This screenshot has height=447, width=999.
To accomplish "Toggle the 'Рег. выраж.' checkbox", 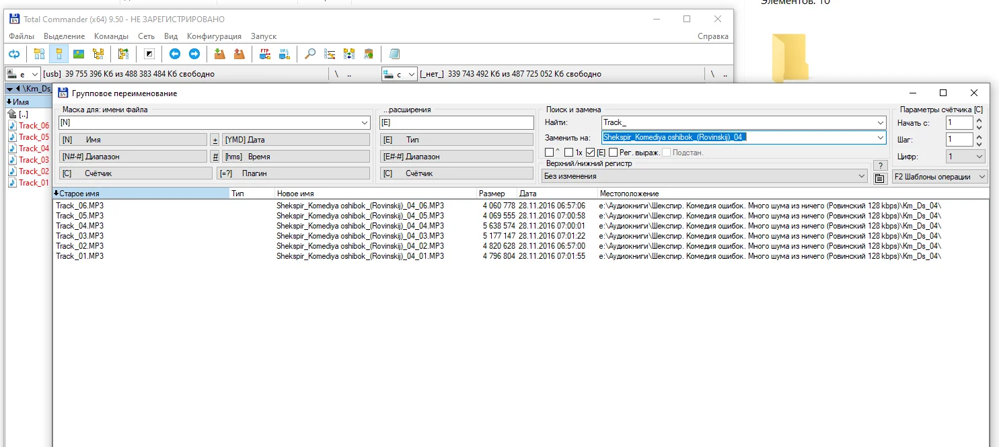I will tap(614, 153).
